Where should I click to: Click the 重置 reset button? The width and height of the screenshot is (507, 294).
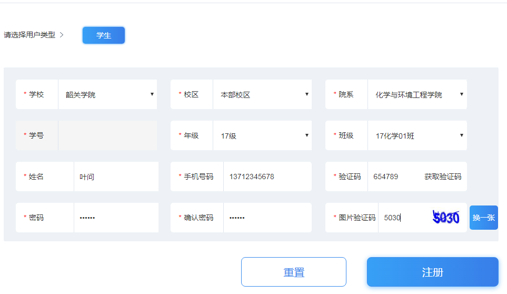(x=294, y=272)
